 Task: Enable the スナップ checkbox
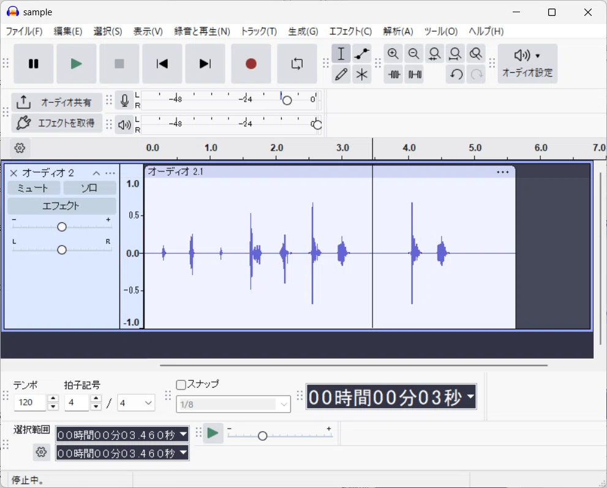pos(181,385)
